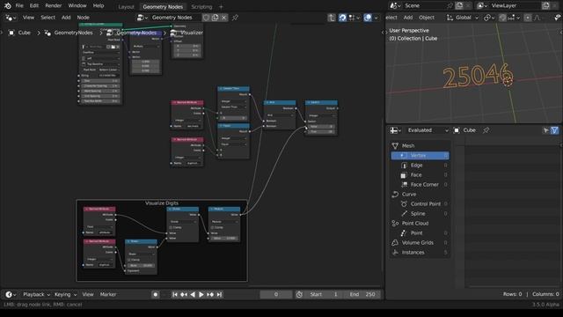Add new view layer icon
563x317 pixels.
(x=545, y=6)
